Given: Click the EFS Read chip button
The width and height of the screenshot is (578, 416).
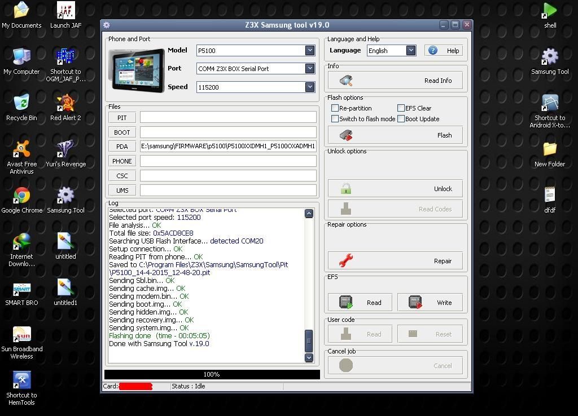Looking at the screenshot, I should tap(360, 303).
